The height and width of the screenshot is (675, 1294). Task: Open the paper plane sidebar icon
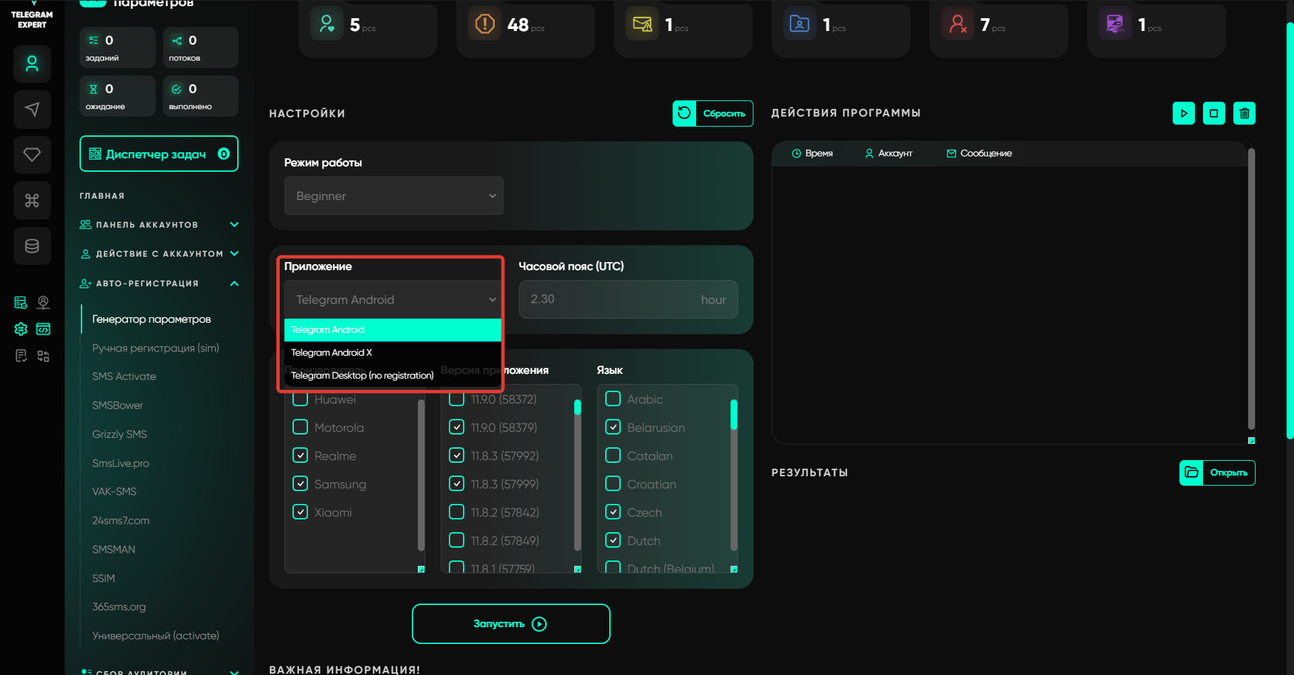(x=32, y=109)
